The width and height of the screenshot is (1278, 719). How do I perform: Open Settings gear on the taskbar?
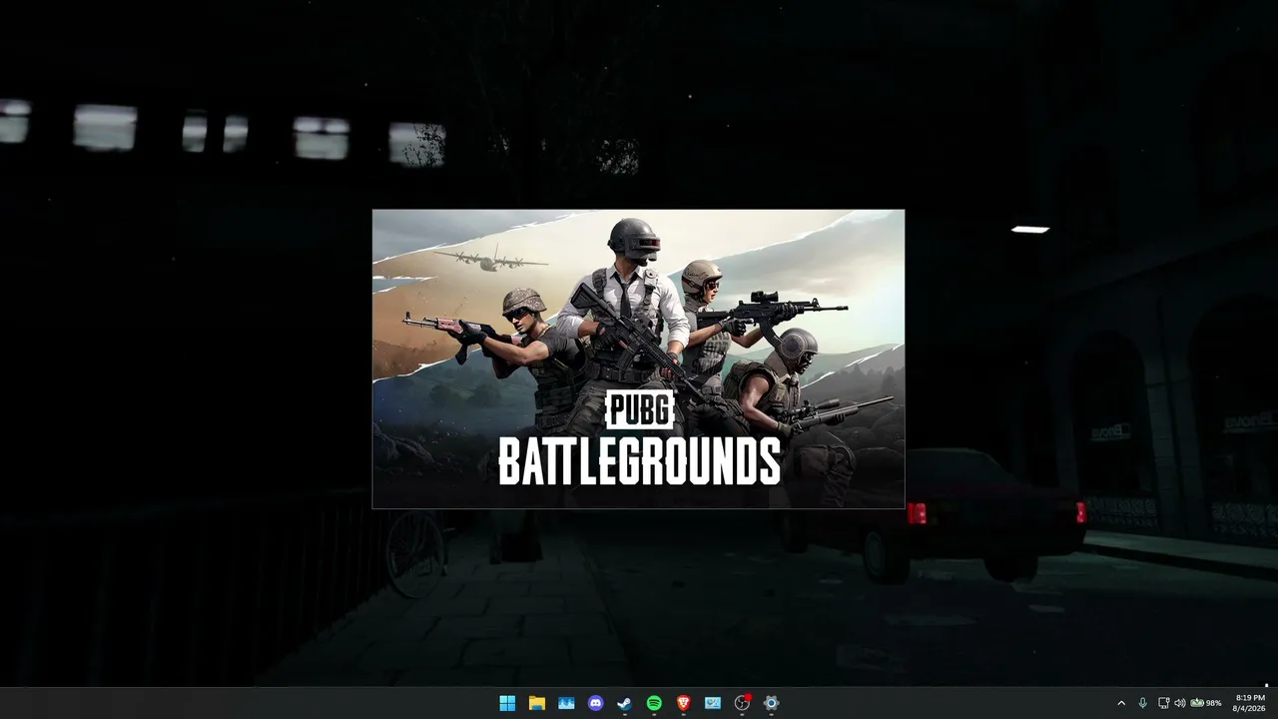771,703
